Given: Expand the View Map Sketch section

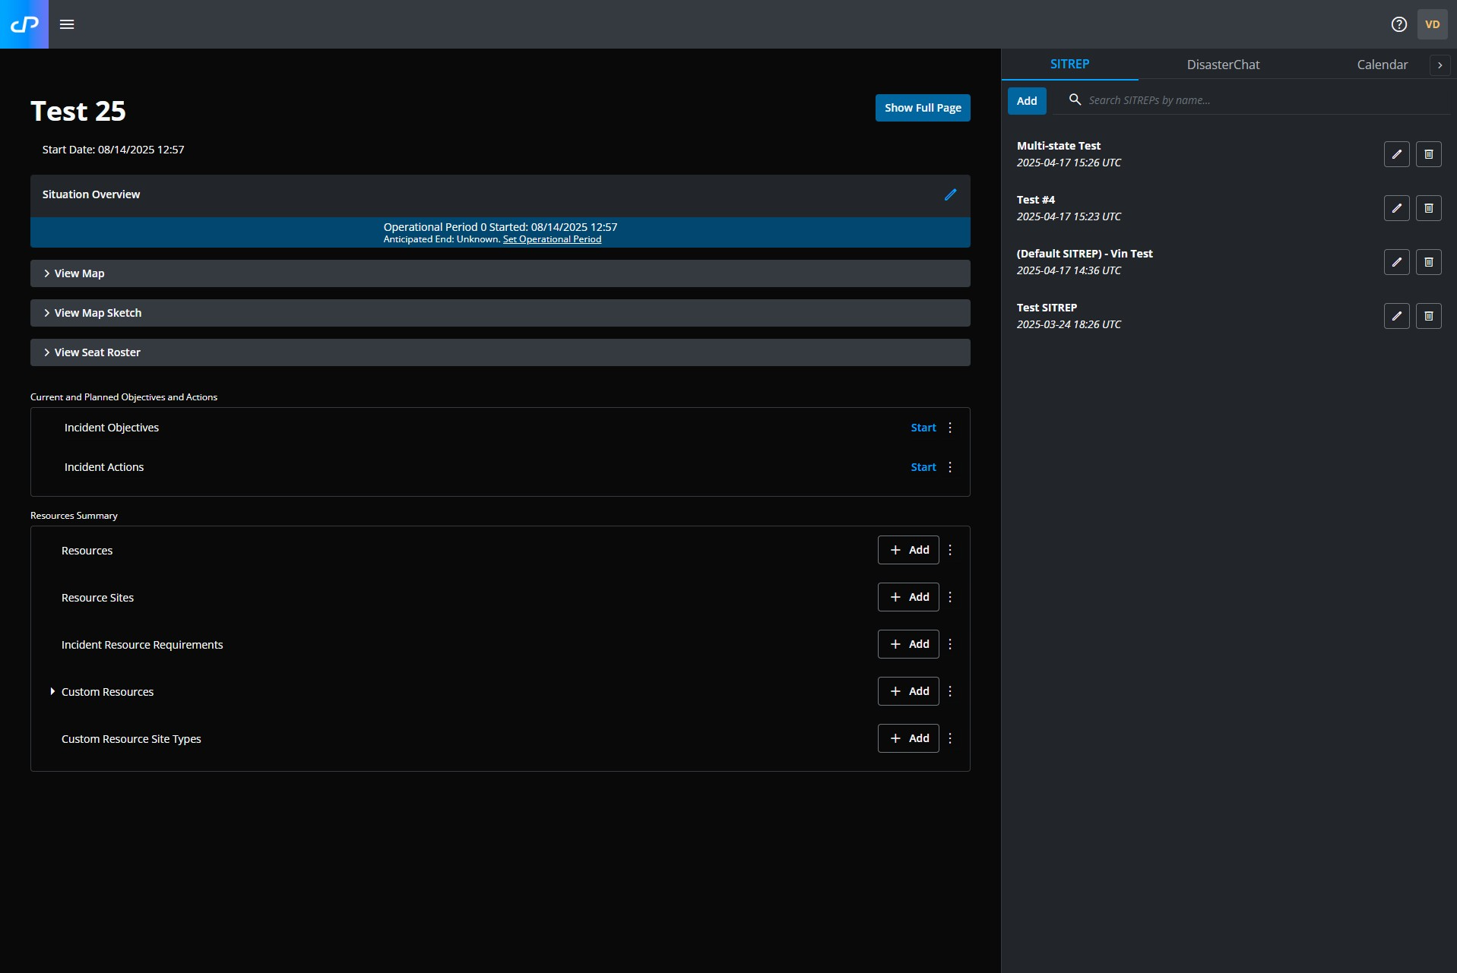Looking at the screenshot, I should coord(500,313).
